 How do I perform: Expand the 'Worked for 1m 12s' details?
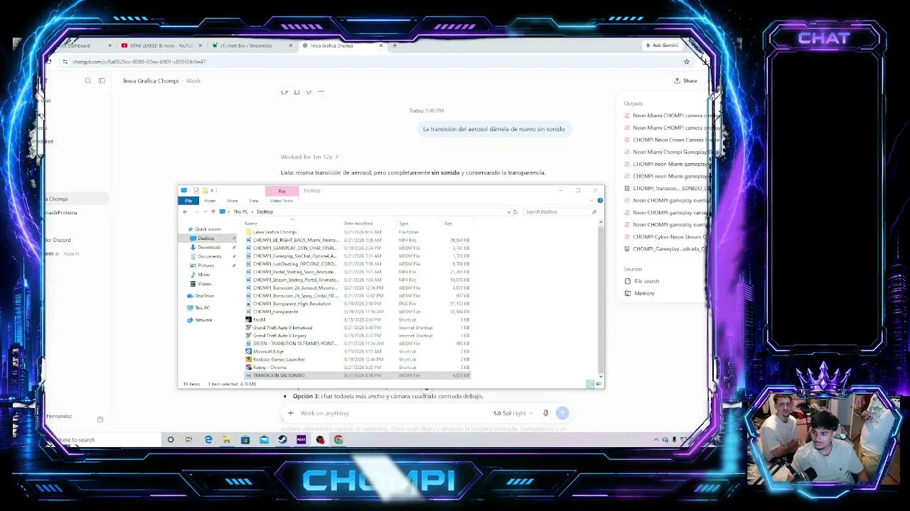click(x=309, y=157)
